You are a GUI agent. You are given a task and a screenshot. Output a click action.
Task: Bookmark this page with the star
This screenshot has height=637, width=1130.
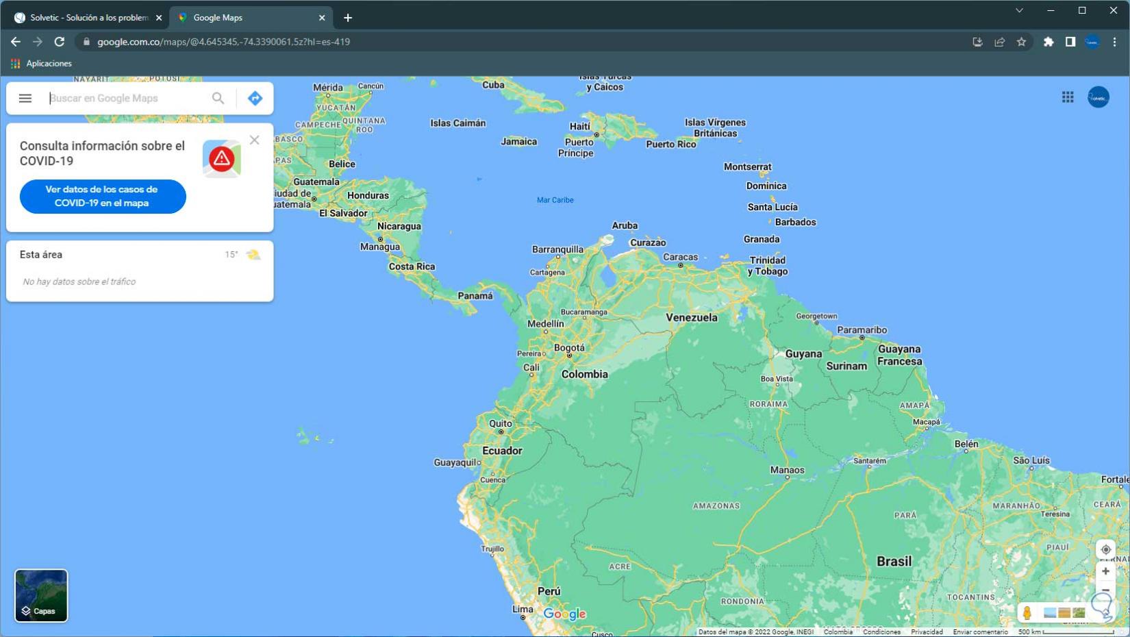[1021, 42]
